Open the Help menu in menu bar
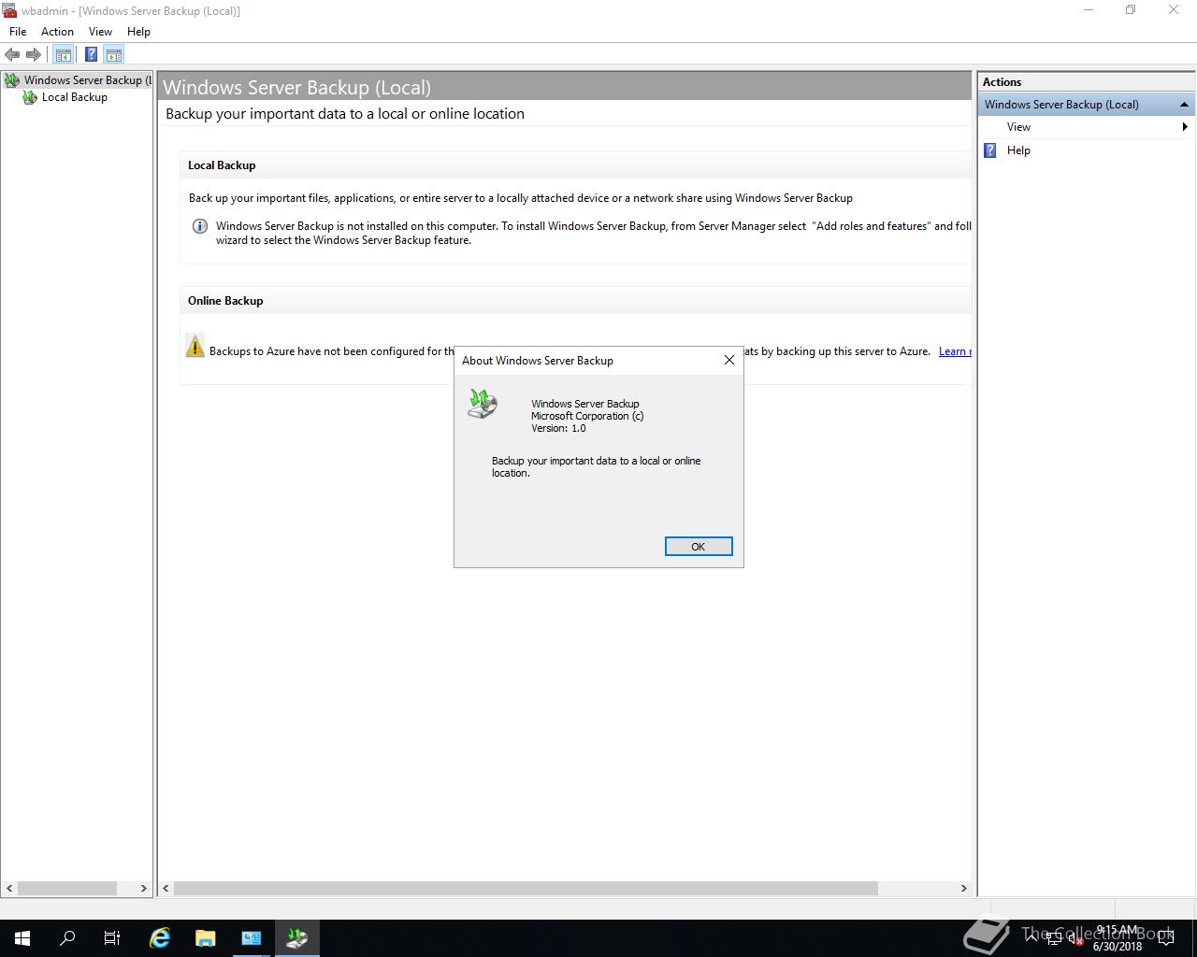 coord(138,31)
